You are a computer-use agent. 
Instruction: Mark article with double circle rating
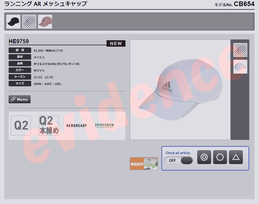point(204,157)
